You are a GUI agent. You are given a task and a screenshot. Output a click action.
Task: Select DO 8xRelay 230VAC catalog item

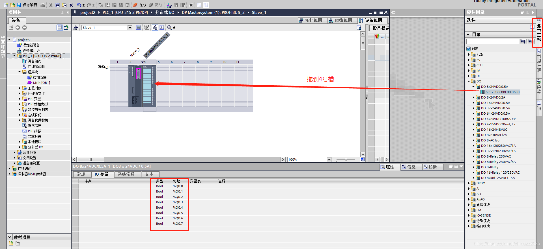[x=496, y=156]
